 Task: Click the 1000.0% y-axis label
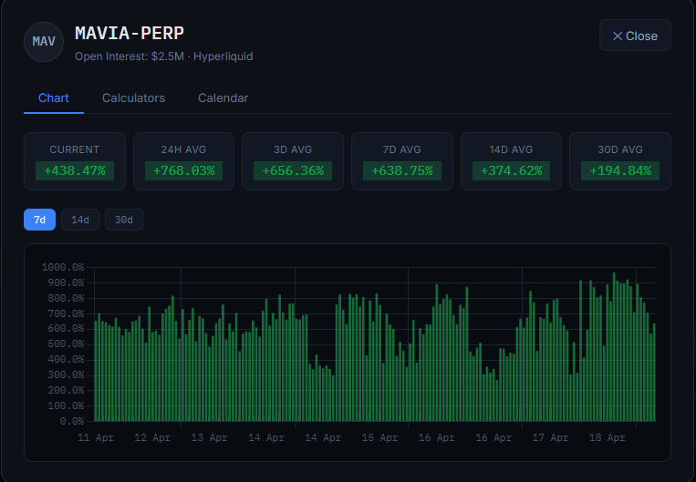(x=63, y=267)
